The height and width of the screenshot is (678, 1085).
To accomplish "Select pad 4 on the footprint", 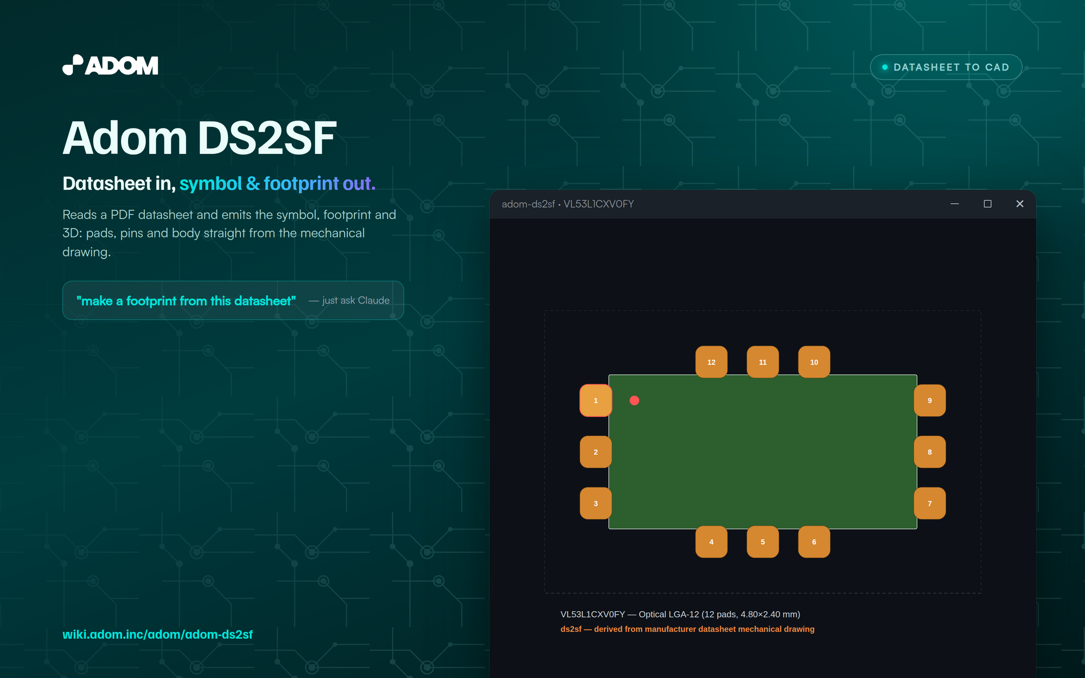I will point(711,542).
